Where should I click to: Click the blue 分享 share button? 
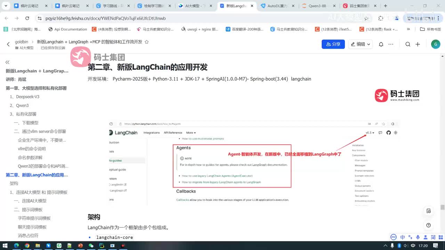333,44
